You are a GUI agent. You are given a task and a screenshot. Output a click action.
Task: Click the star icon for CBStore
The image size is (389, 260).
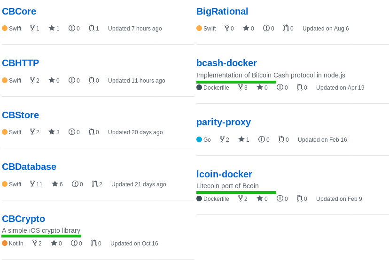coord(51,132)
